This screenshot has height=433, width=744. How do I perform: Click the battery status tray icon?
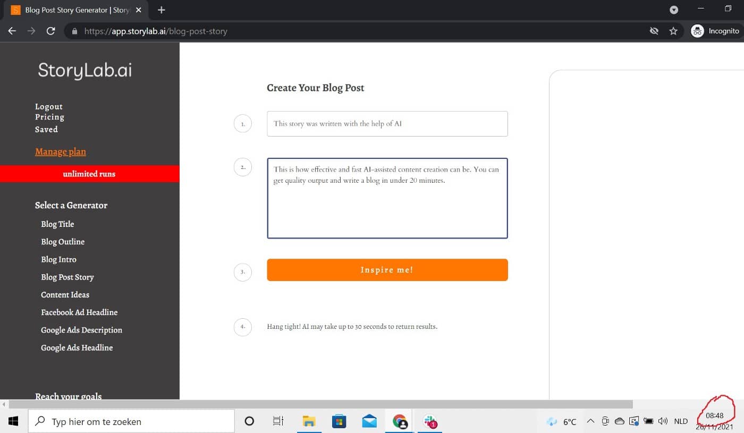click(648, 421)
